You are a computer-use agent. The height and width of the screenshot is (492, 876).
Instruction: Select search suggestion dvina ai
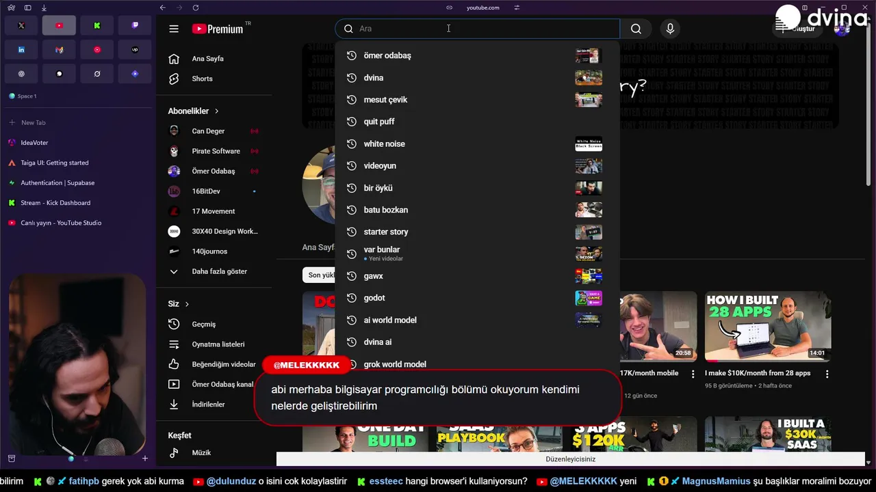477,342
